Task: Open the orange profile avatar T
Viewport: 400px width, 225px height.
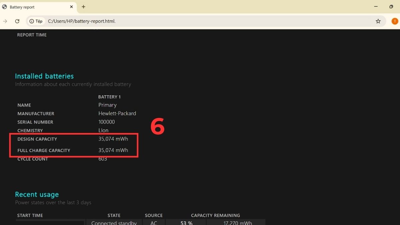Action: (x=395, y=21)
